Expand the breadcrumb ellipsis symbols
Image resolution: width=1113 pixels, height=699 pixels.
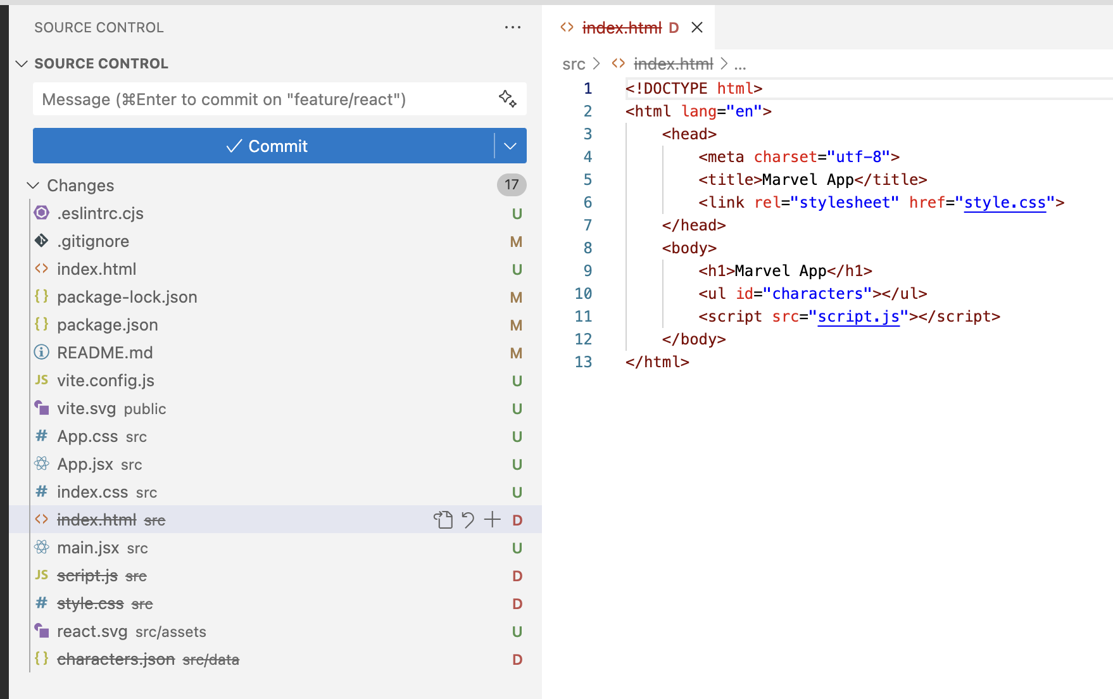pyautogui.click(x=740, y=64)
